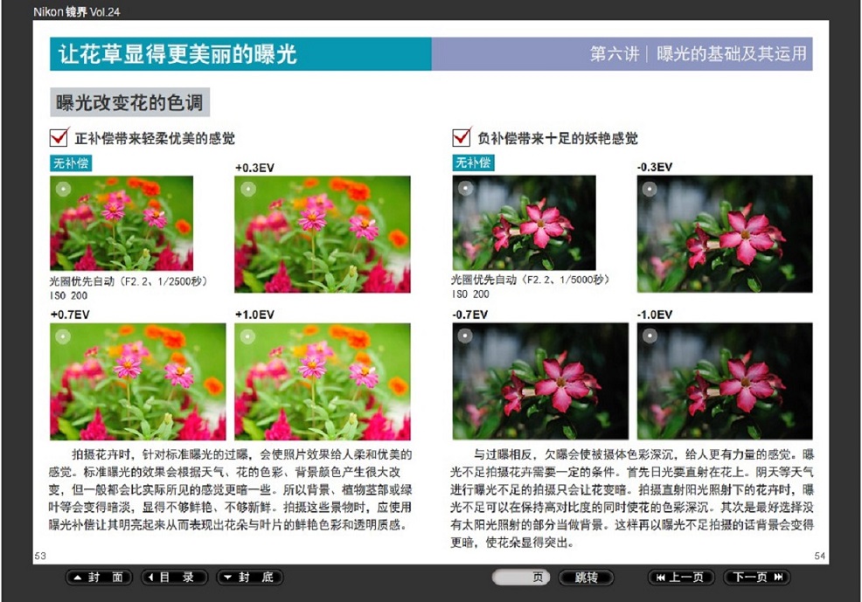Click the circle icon on -0.3EV photo
This screenshot has height=602, width=862.
pos(649,188)
